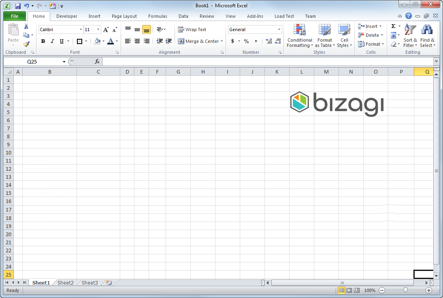The height and width of the screenshot is (298, 443).
Task: Decrease Decimal places
Action: click(278, 41)
